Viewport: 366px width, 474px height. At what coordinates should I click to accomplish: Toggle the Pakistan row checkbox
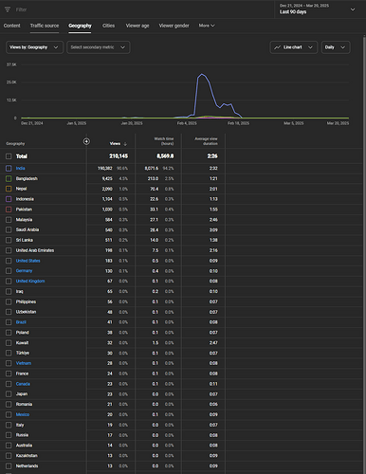[9, 210]
